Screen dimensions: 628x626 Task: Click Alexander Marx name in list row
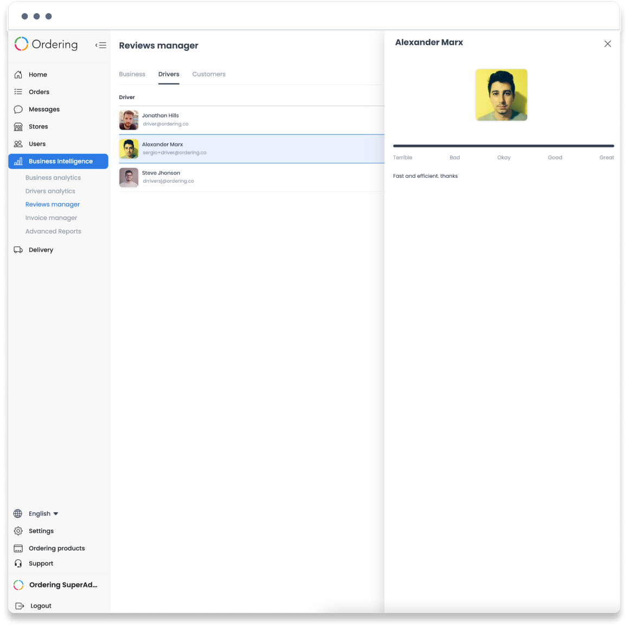pyautogui.click(x=162, y=145)
